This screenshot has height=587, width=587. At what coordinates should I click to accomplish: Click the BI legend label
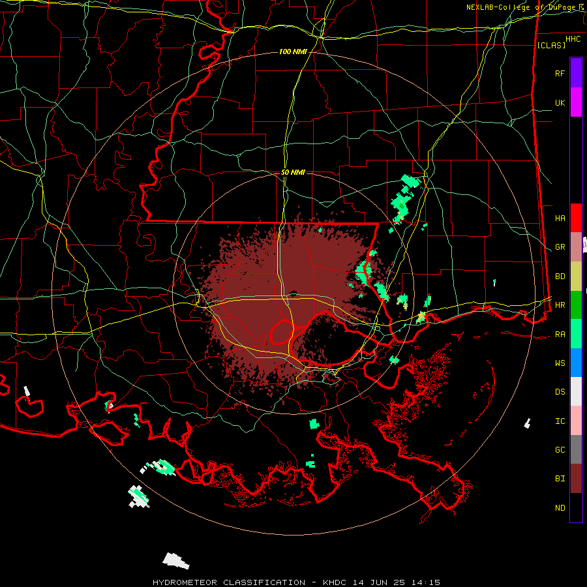pyautogui.click(x=560, y=479)
